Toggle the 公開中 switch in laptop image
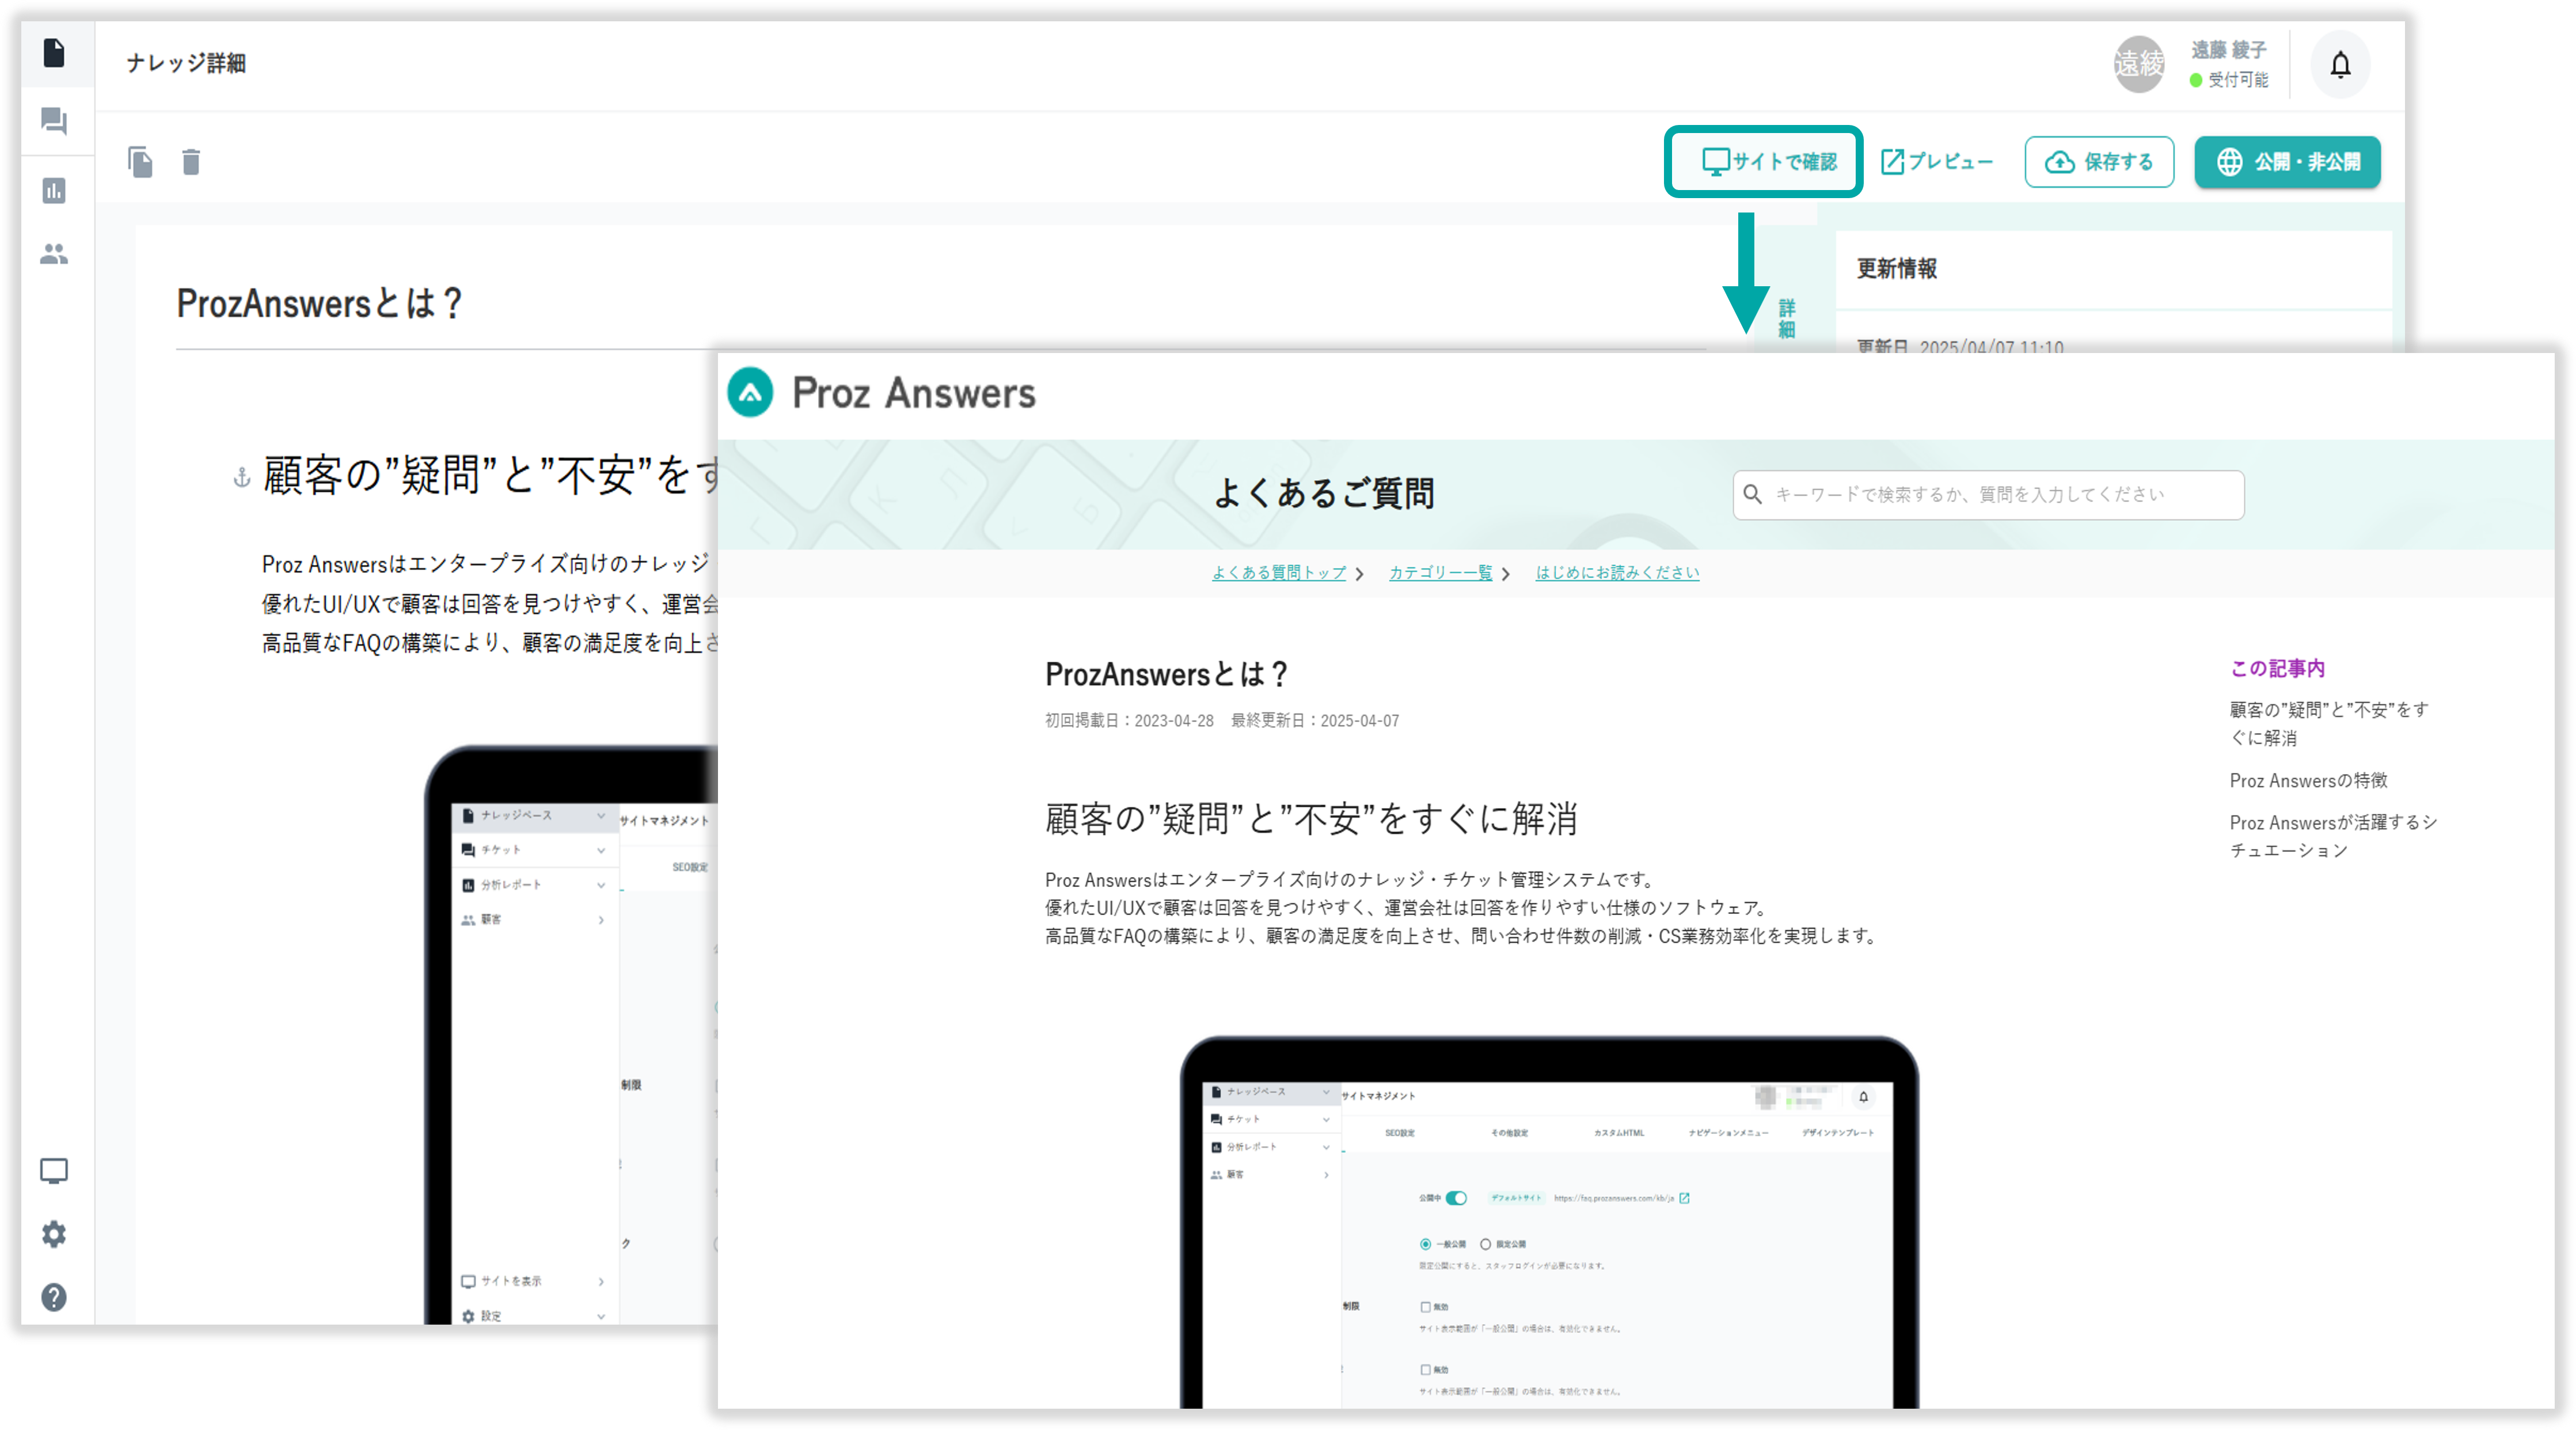2576x1430 pixels. tap(1456, 1198)
